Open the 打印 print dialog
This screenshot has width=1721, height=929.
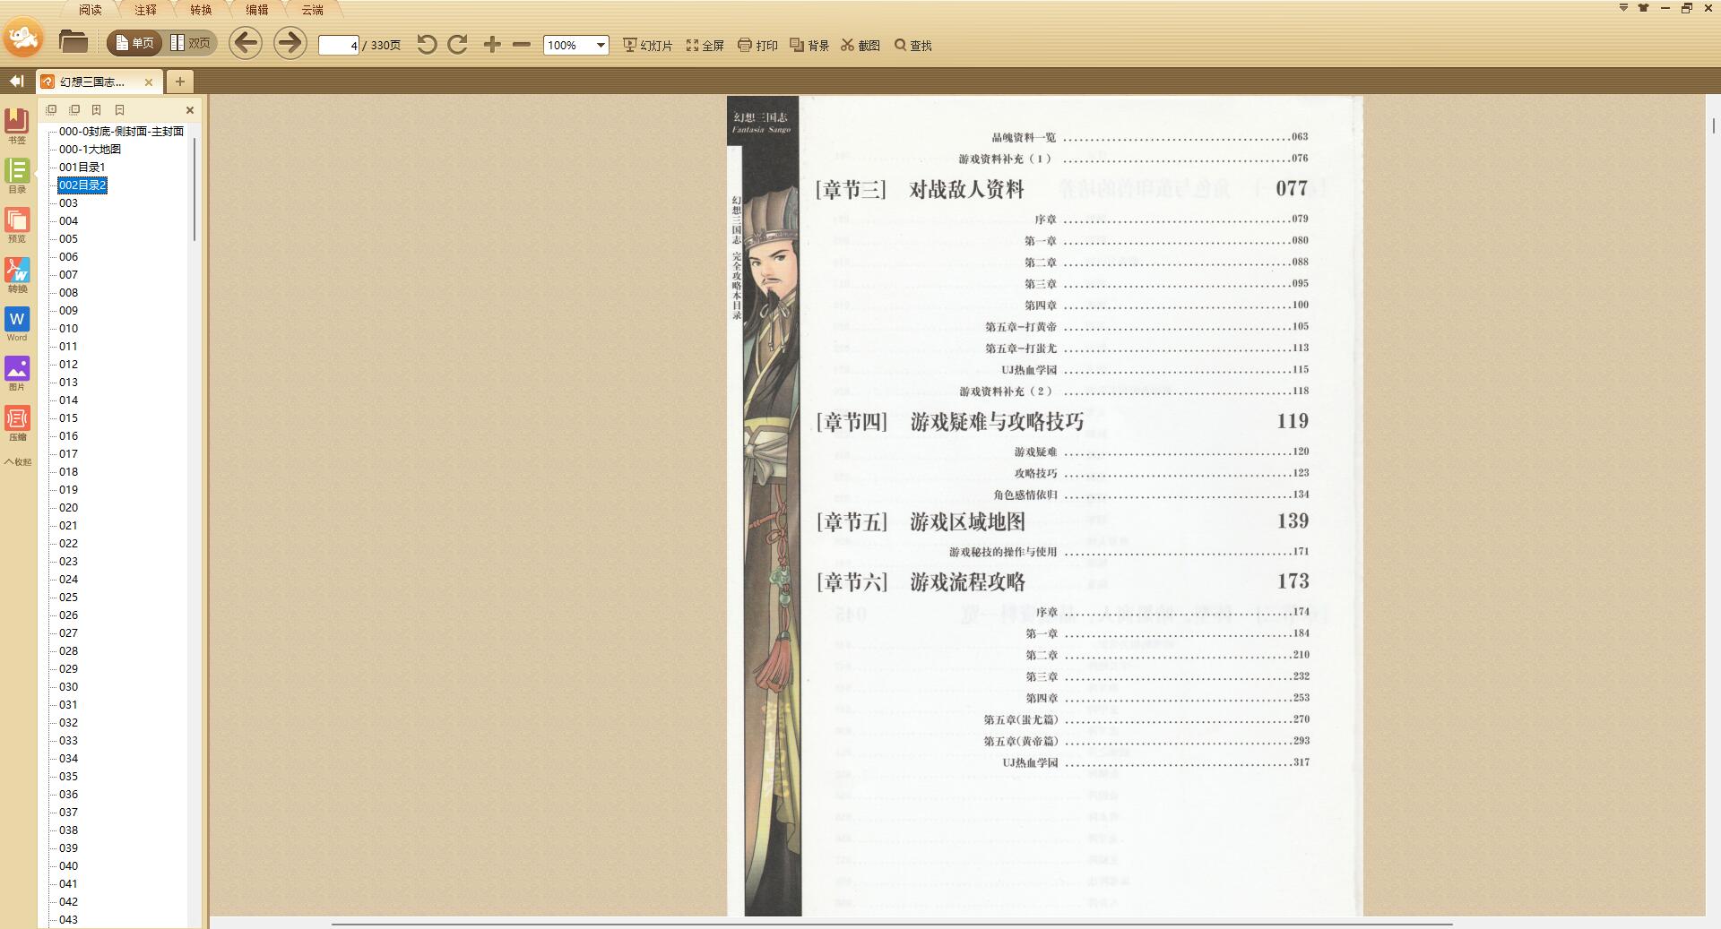point(757,45)
